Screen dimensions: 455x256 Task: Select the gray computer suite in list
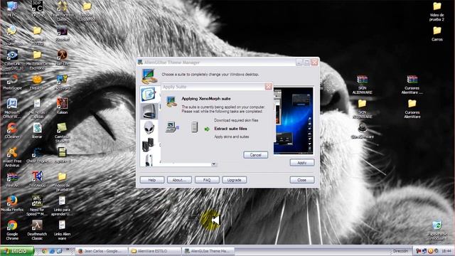tap(149, 111)
